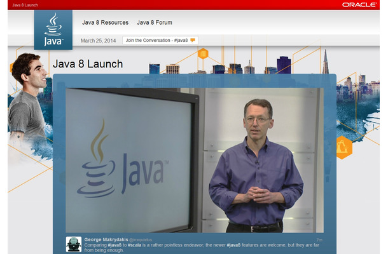Click the orange building hexagon icon above the skyline

pos(203,53)
